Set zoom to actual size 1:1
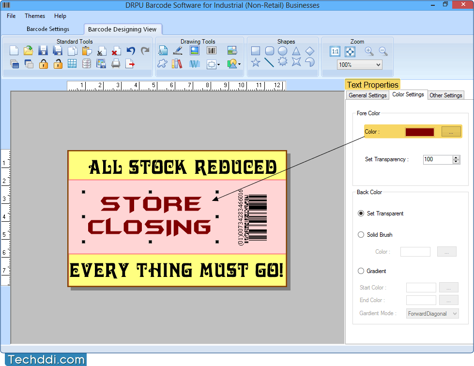Image resolution: width=474 pixels, height=366 pixels. [x=335, y=51]
